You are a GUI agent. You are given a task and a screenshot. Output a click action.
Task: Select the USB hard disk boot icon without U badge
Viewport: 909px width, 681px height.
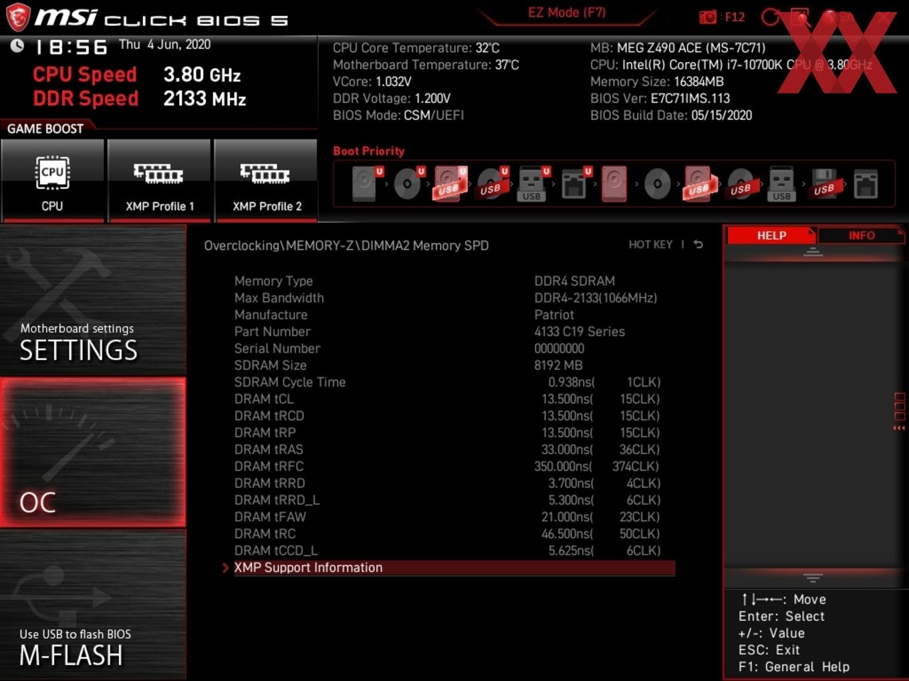[x=699, y=184]
